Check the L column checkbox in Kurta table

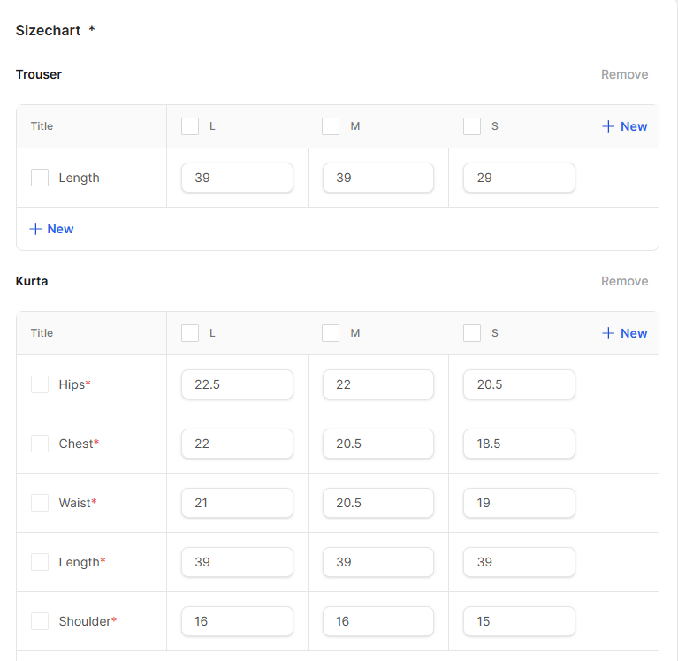click(190, 333)
